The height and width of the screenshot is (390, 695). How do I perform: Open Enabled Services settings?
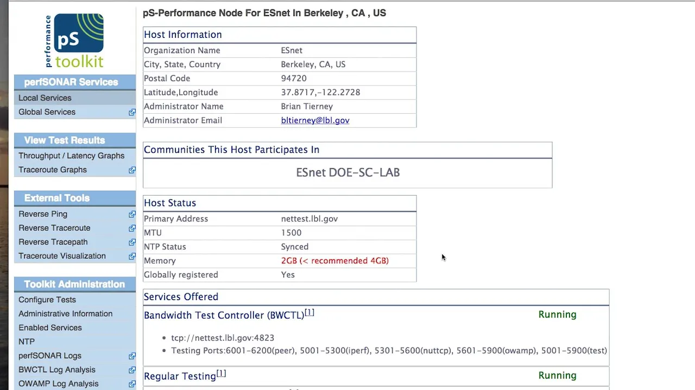50,328
